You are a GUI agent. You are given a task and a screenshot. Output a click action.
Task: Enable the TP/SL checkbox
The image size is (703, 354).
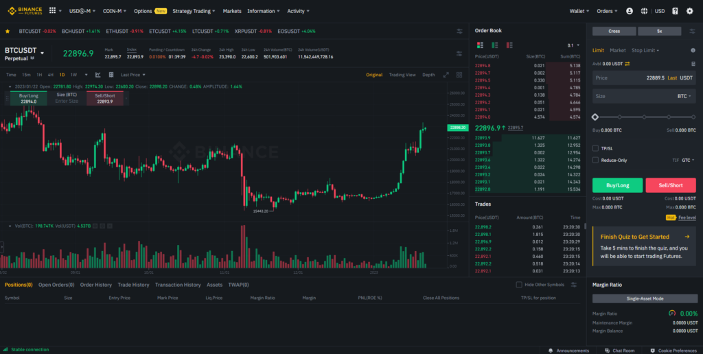click(595, 148)
